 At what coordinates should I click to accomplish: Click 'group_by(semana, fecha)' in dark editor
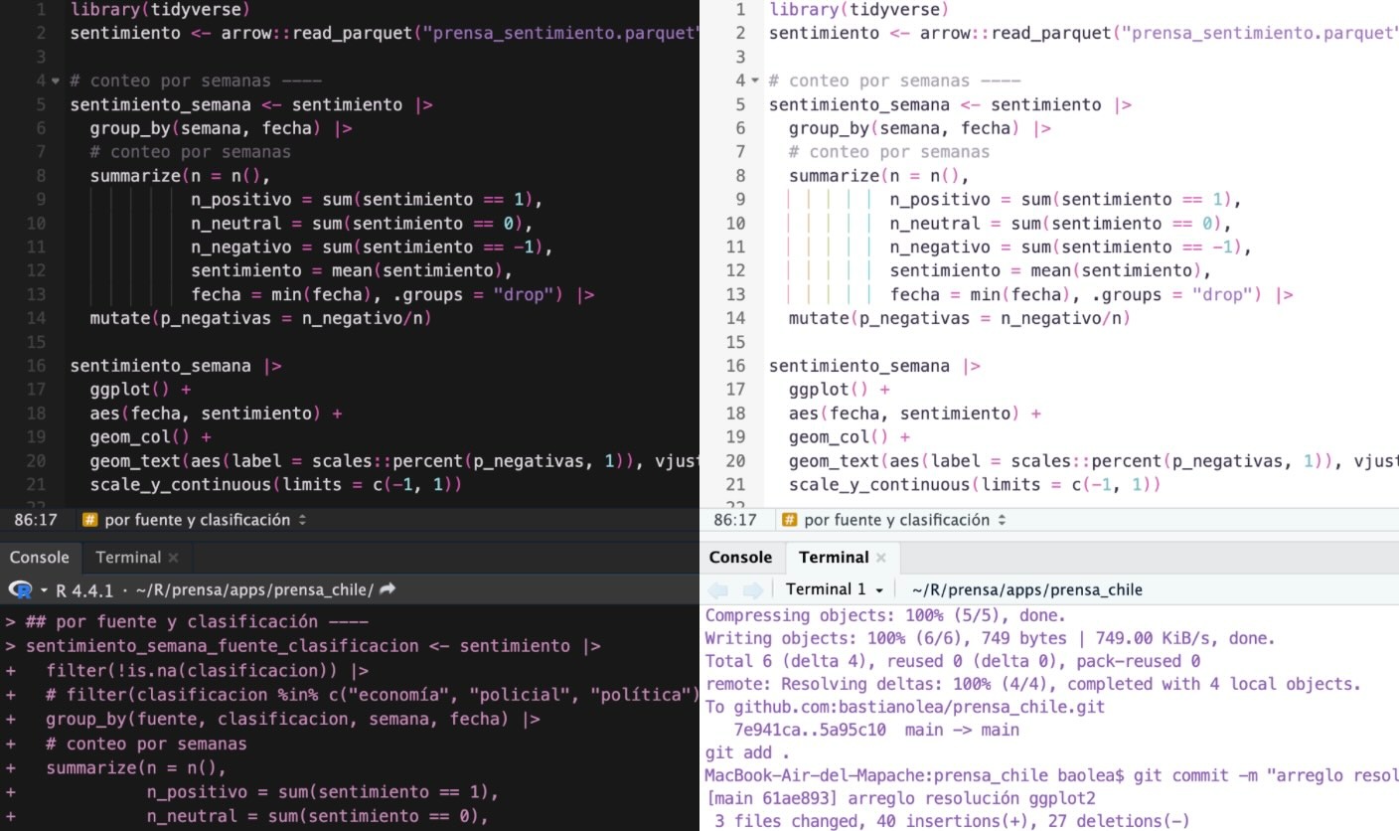coord(208,128)
